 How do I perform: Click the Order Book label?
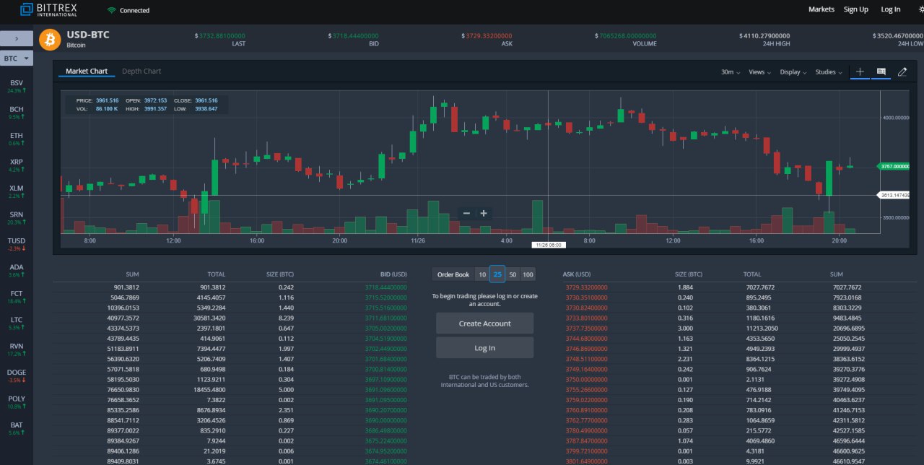453,274
